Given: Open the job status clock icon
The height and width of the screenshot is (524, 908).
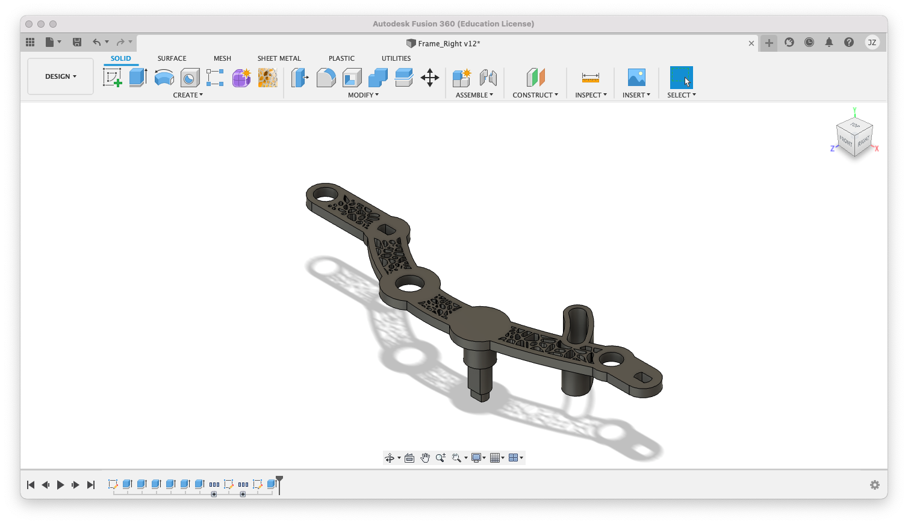Looking at the screenshot, I should [809, 42].
